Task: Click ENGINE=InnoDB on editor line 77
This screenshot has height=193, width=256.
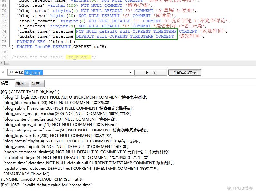Action: 33,47
